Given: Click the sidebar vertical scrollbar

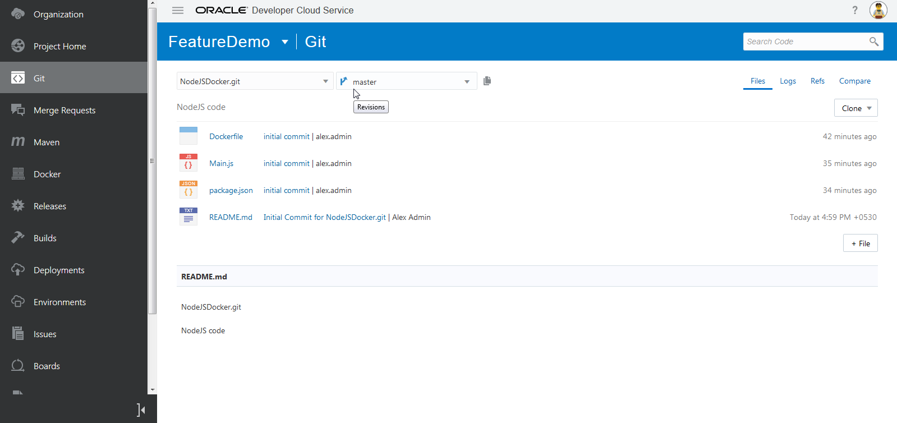Looking at the screenshot, I should tap(152, 161).
